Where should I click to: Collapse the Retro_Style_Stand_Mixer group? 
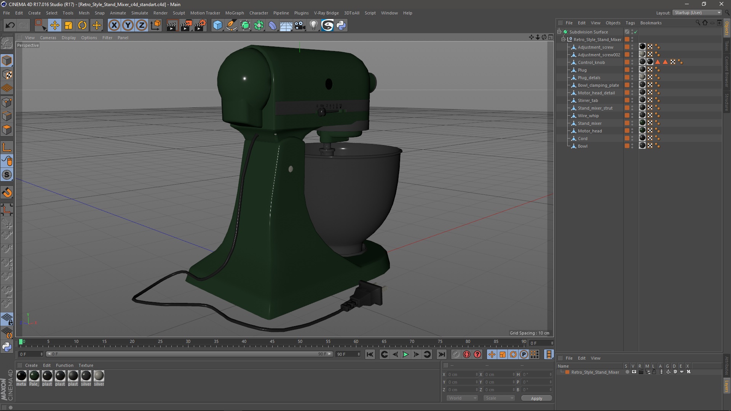563,39
